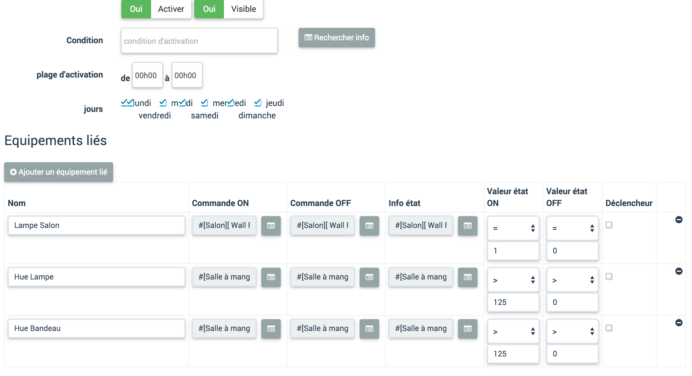Image resolution: width=692 pixels, height=376 pixels.
Task: Click the start time 00h00 field
Action: point(148,75)
